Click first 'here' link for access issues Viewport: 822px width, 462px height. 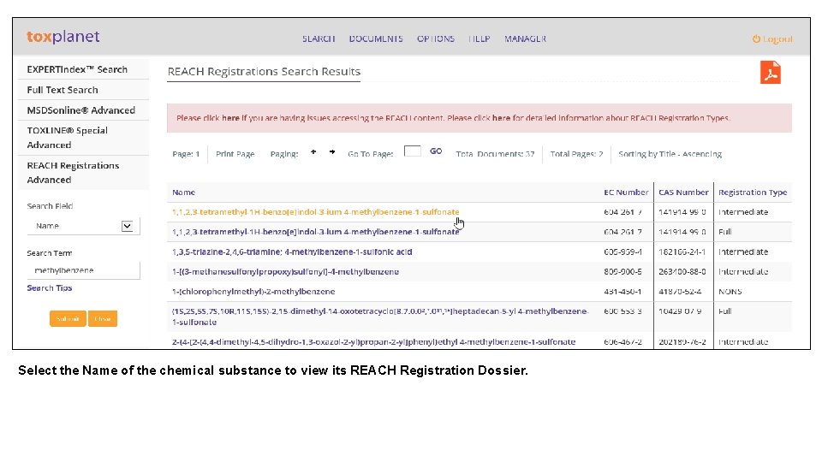pyautogui.click(x=230, y=118)
